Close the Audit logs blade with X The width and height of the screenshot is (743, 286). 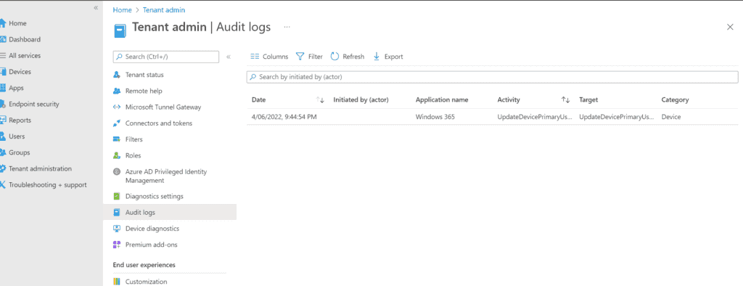[730, 27]
